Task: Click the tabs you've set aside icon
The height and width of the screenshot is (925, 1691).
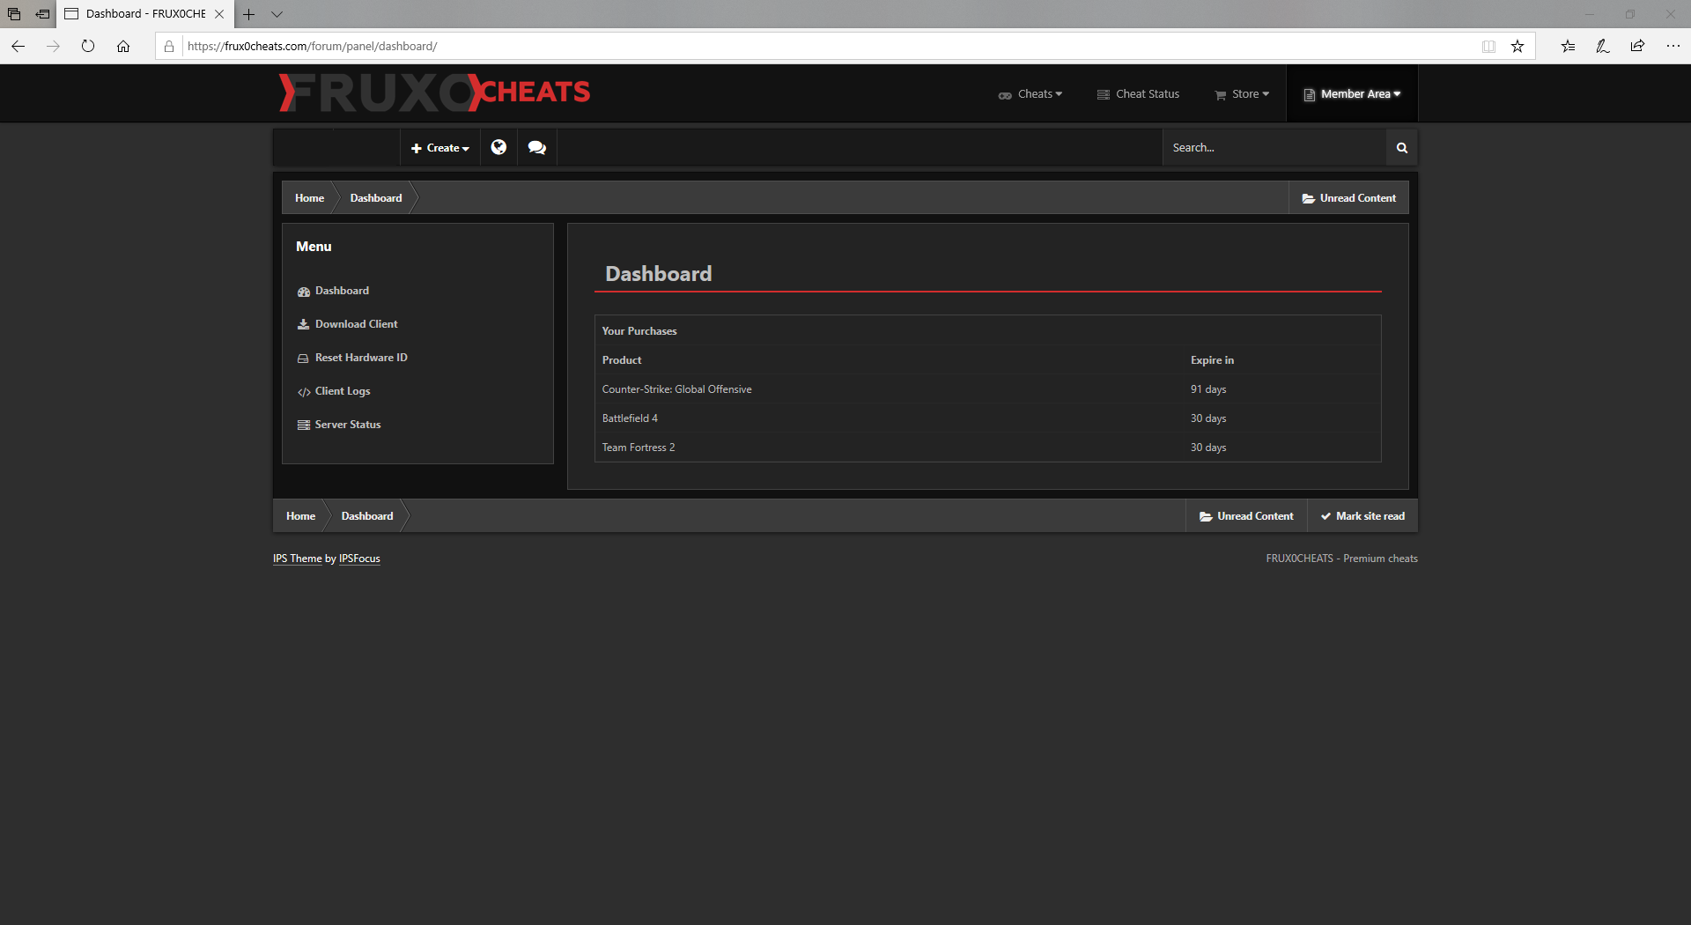Action: pos(14,14)
